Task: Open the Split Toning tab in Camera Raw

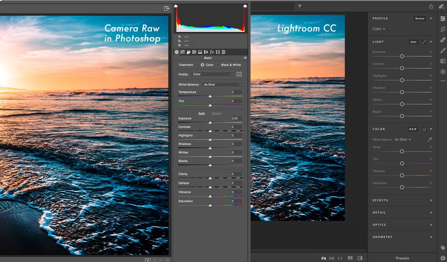Action: [200, 52]
